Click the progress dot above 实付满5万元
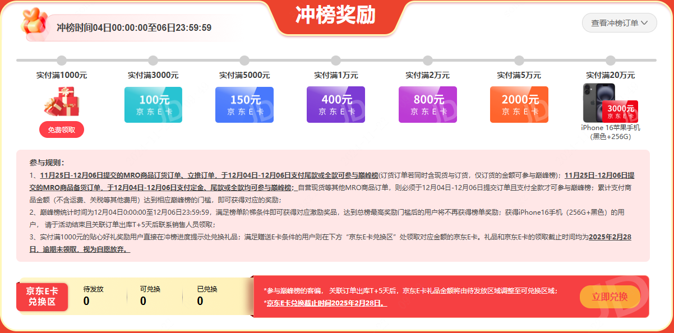 pos(519,61)
